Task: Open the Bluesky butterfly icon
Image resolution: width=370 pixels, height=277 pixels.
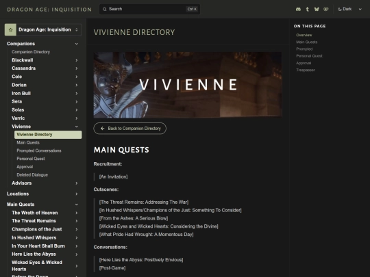Action: [317, 9]
